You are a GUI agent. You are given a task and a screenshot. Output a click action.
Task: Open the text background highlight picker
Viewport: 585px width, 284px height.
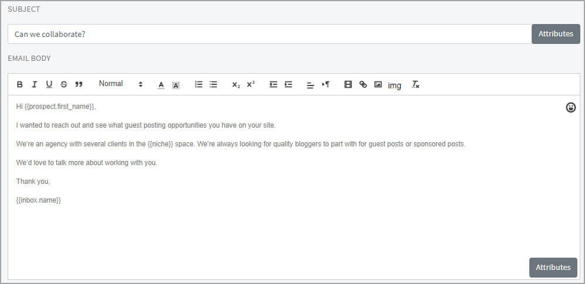pos(175,84)
